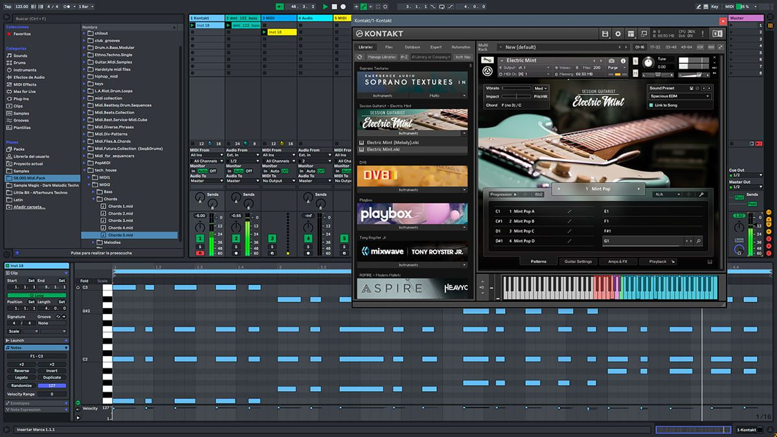Toggle the clip Loop switch
The height and width of the screenshot is (437, 777).
click(37, 295)
